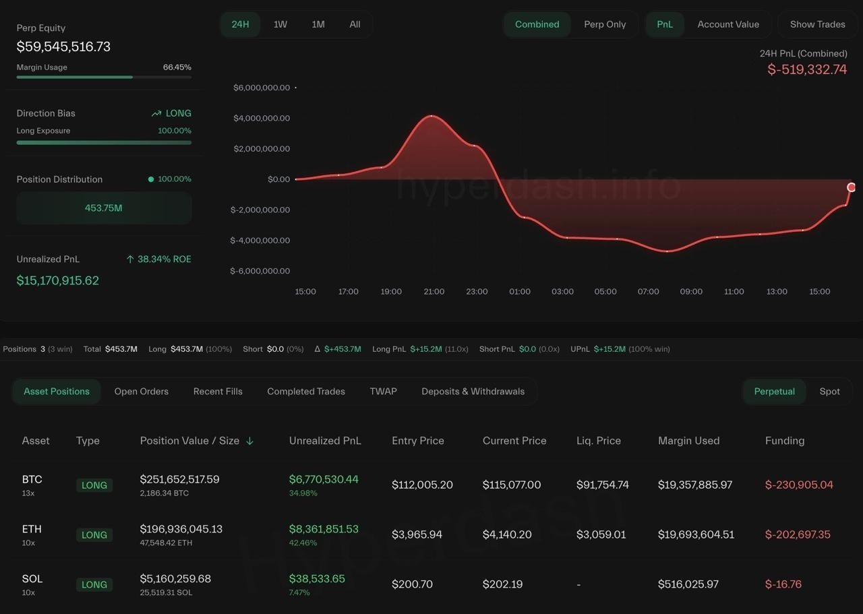The image size is (863, 614).
Task: Toggle chart to Account Value view
Action: tap(727, 24)
